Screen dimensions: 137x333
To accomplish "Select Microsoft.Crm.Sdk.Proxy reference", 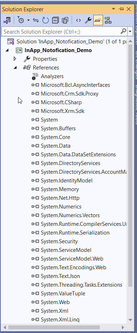I will point(69,94).
